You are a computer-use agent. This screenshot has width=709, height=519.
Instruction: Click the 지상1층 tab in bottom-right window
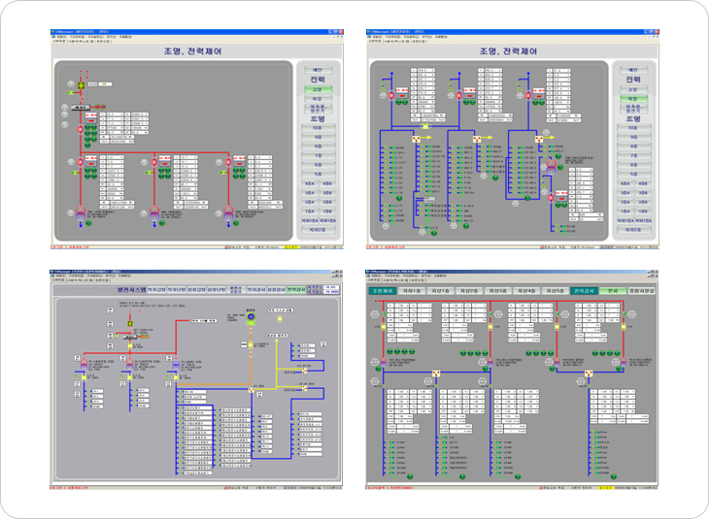click(439, 290)
